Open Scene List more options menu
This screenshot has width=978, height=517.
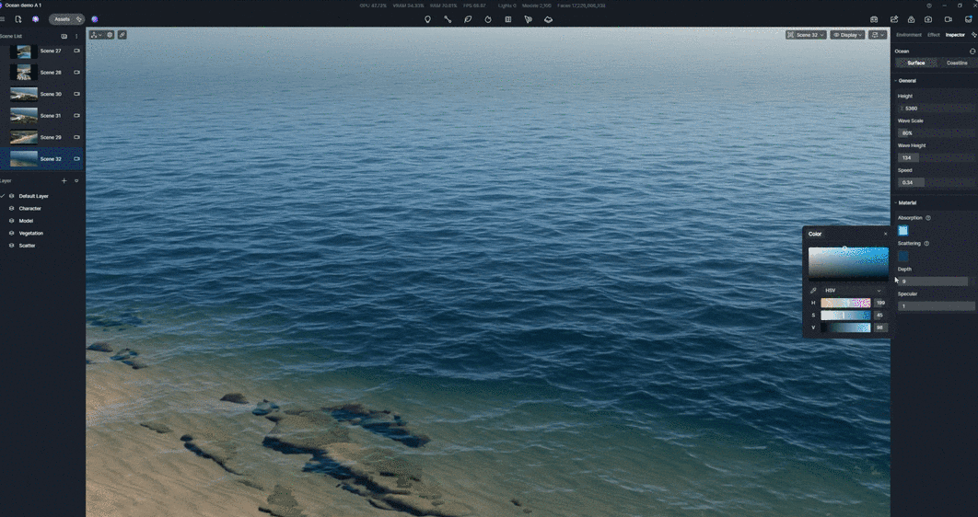coord(76,37)
